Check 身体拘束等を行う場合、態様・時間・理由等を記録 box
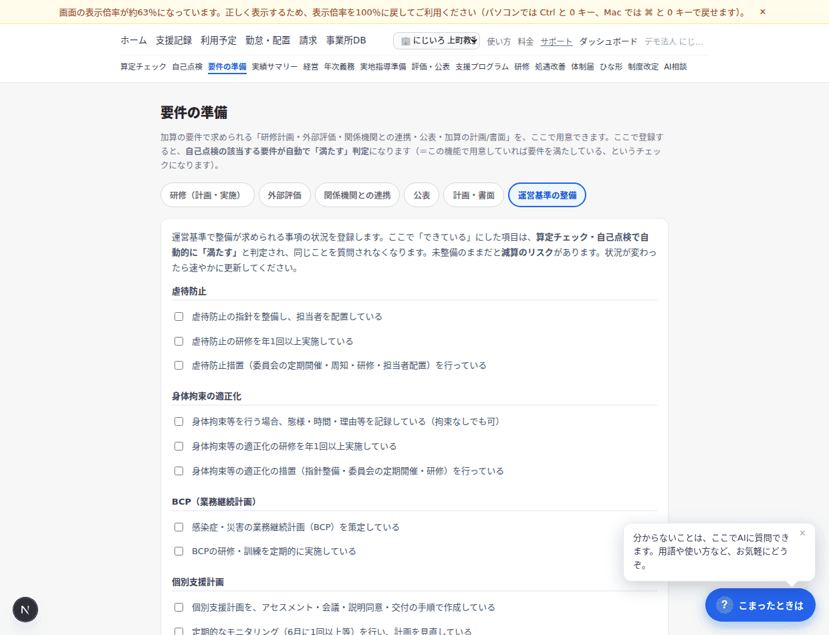 pos(179,422)
